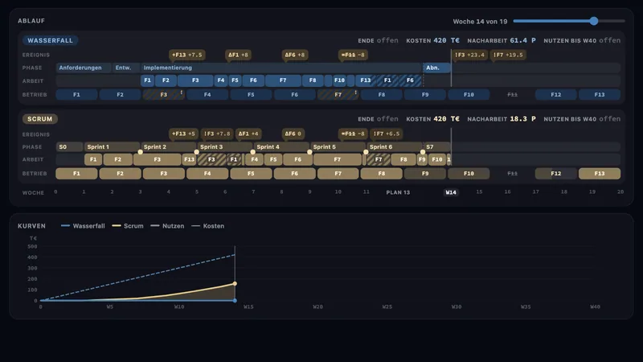This screenshot has height=362, width=643.
Task: Open Scrum event marker ΔF1 +4
Action: click(248, 134)
